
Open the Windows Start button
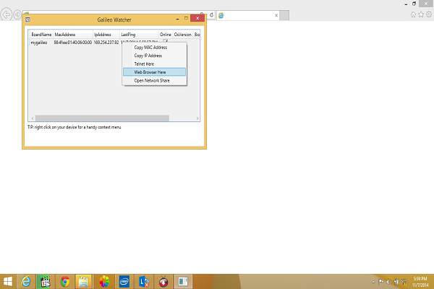8,282
